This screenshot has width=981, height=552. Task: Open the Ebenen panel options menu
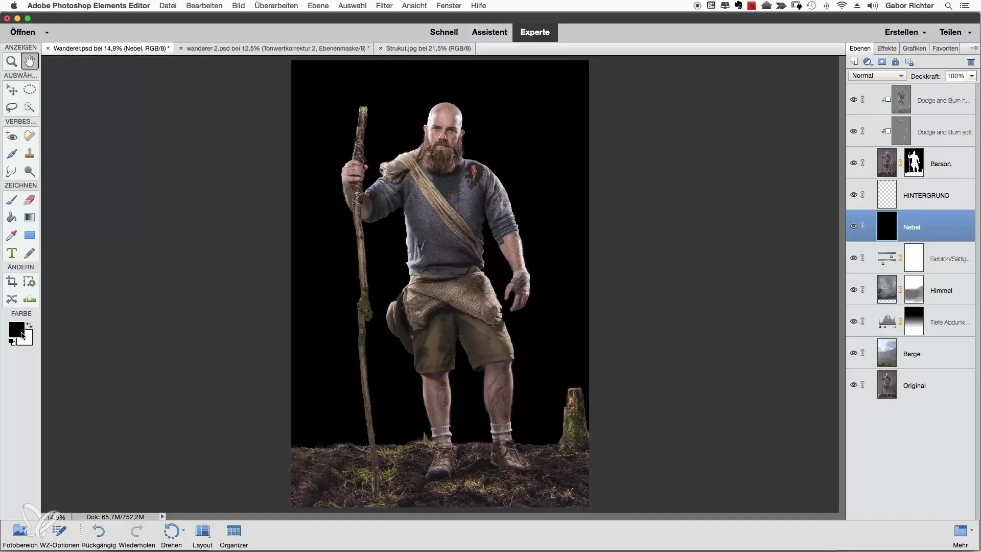tap(974, 49)
